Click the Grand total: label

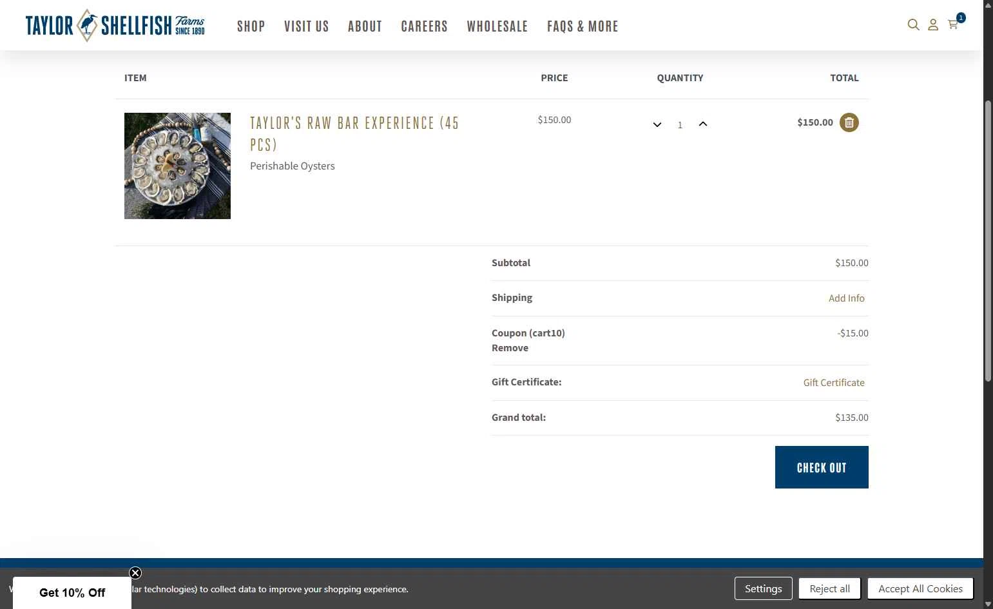click(x=519, y=418)
